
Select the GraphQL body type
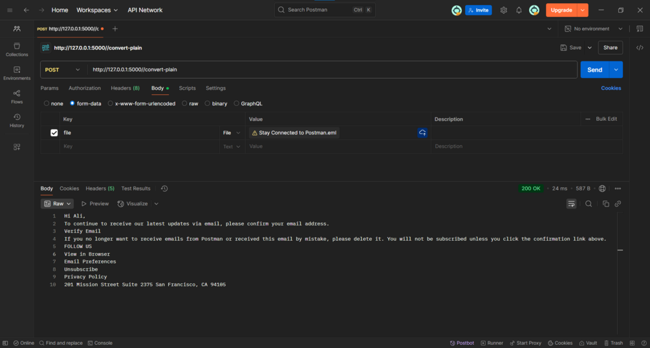tap(236, 103)
